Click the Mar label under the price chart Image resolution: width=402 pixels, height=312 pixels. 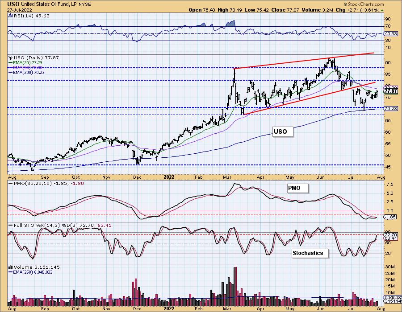point(227,177)
